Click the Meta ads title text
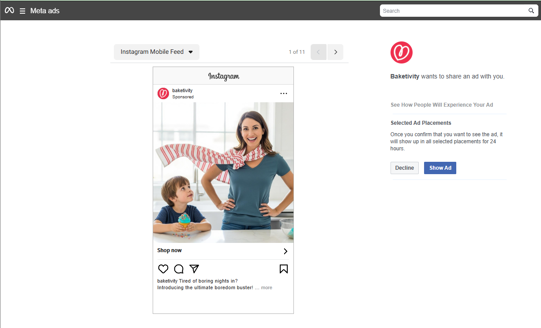 [x=45, y=11]
